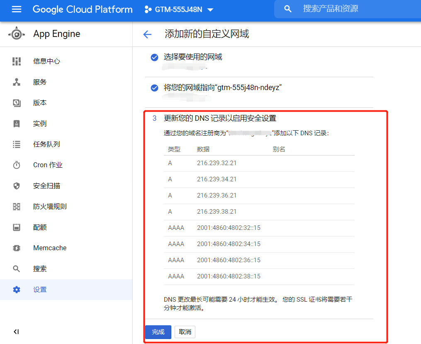Click the 类型 column header
421x344 pixels.
174,149
